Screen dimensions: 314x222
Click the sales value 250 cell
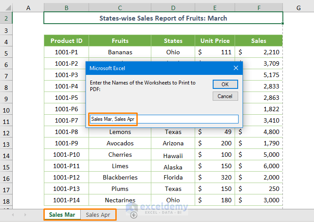tap(259, 189)
